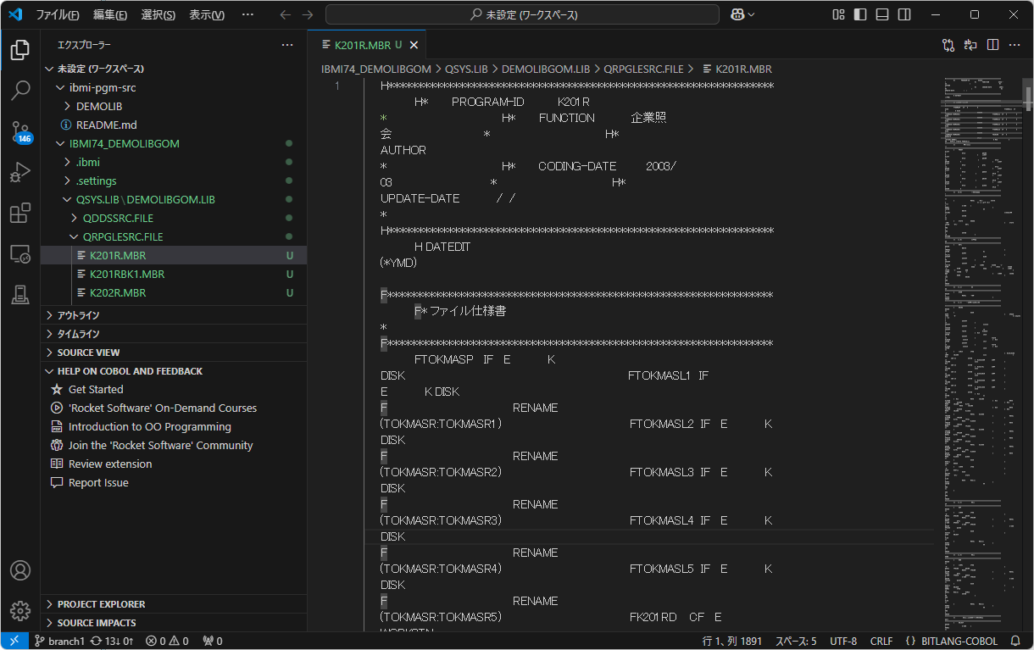Expand the SOURCE VIEW section
Viewport: 1034px width, 650px height.
(x=174, y=353)
